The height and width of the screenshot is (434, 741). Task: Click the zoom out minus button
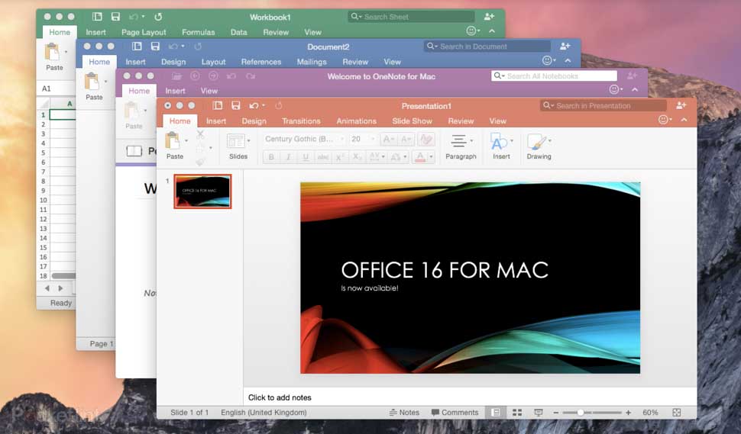[x=556, y=413]
